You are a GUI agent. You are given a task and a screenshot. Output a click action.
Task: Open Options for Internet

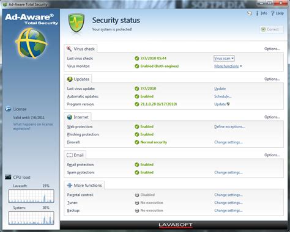pos(272,117)
